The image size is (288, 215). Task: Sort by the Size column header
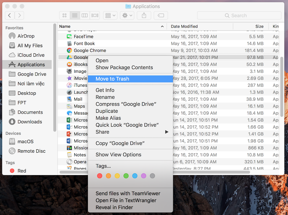251,26
